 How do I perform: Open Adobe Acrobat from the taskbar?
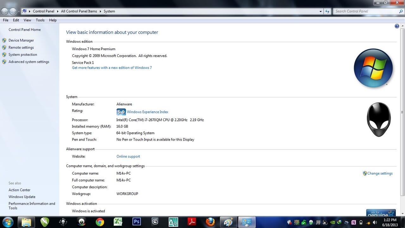click(192, 222)
